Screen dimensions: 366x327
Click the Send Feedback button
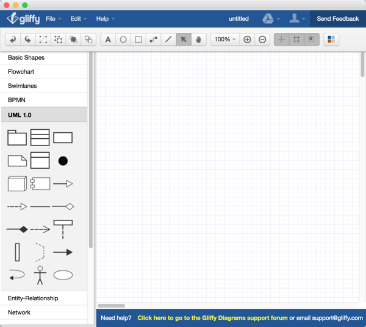coord(337,19)
